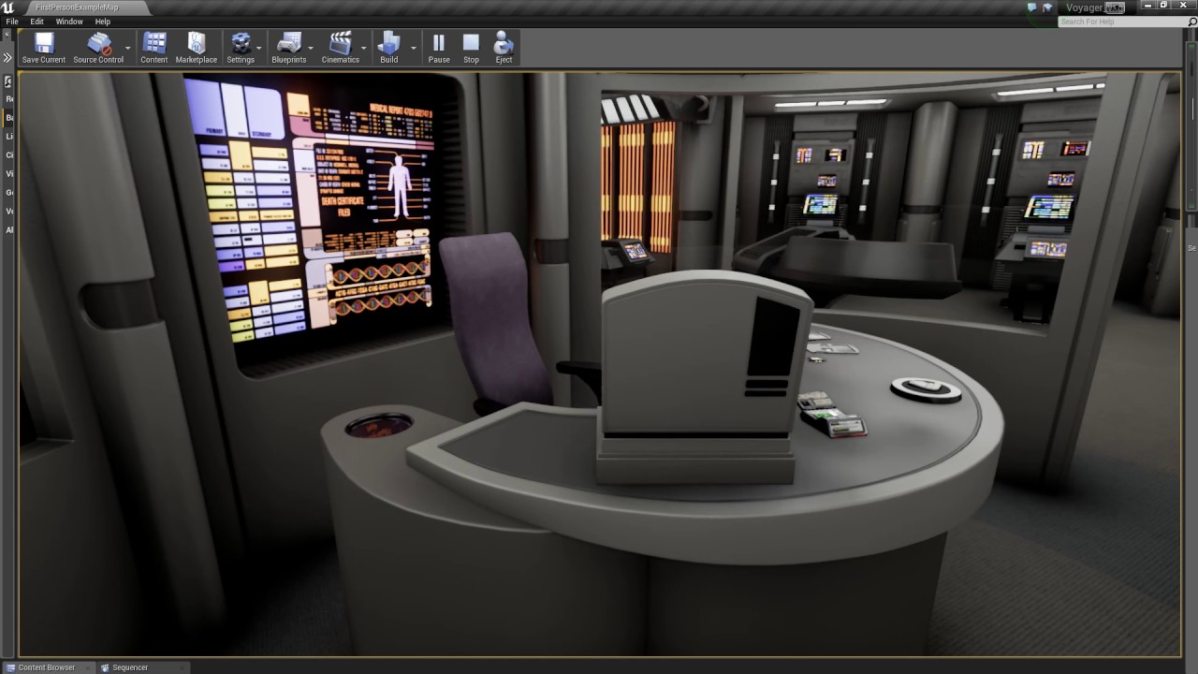Screen dimensions: 1198x674
Task: Expand the toolbar double-chevron button
Action: click(x=7, y=57)
